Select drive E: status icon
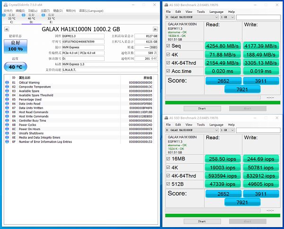The width and height of the screenshot is (284, 229). [x=43, y=15]
